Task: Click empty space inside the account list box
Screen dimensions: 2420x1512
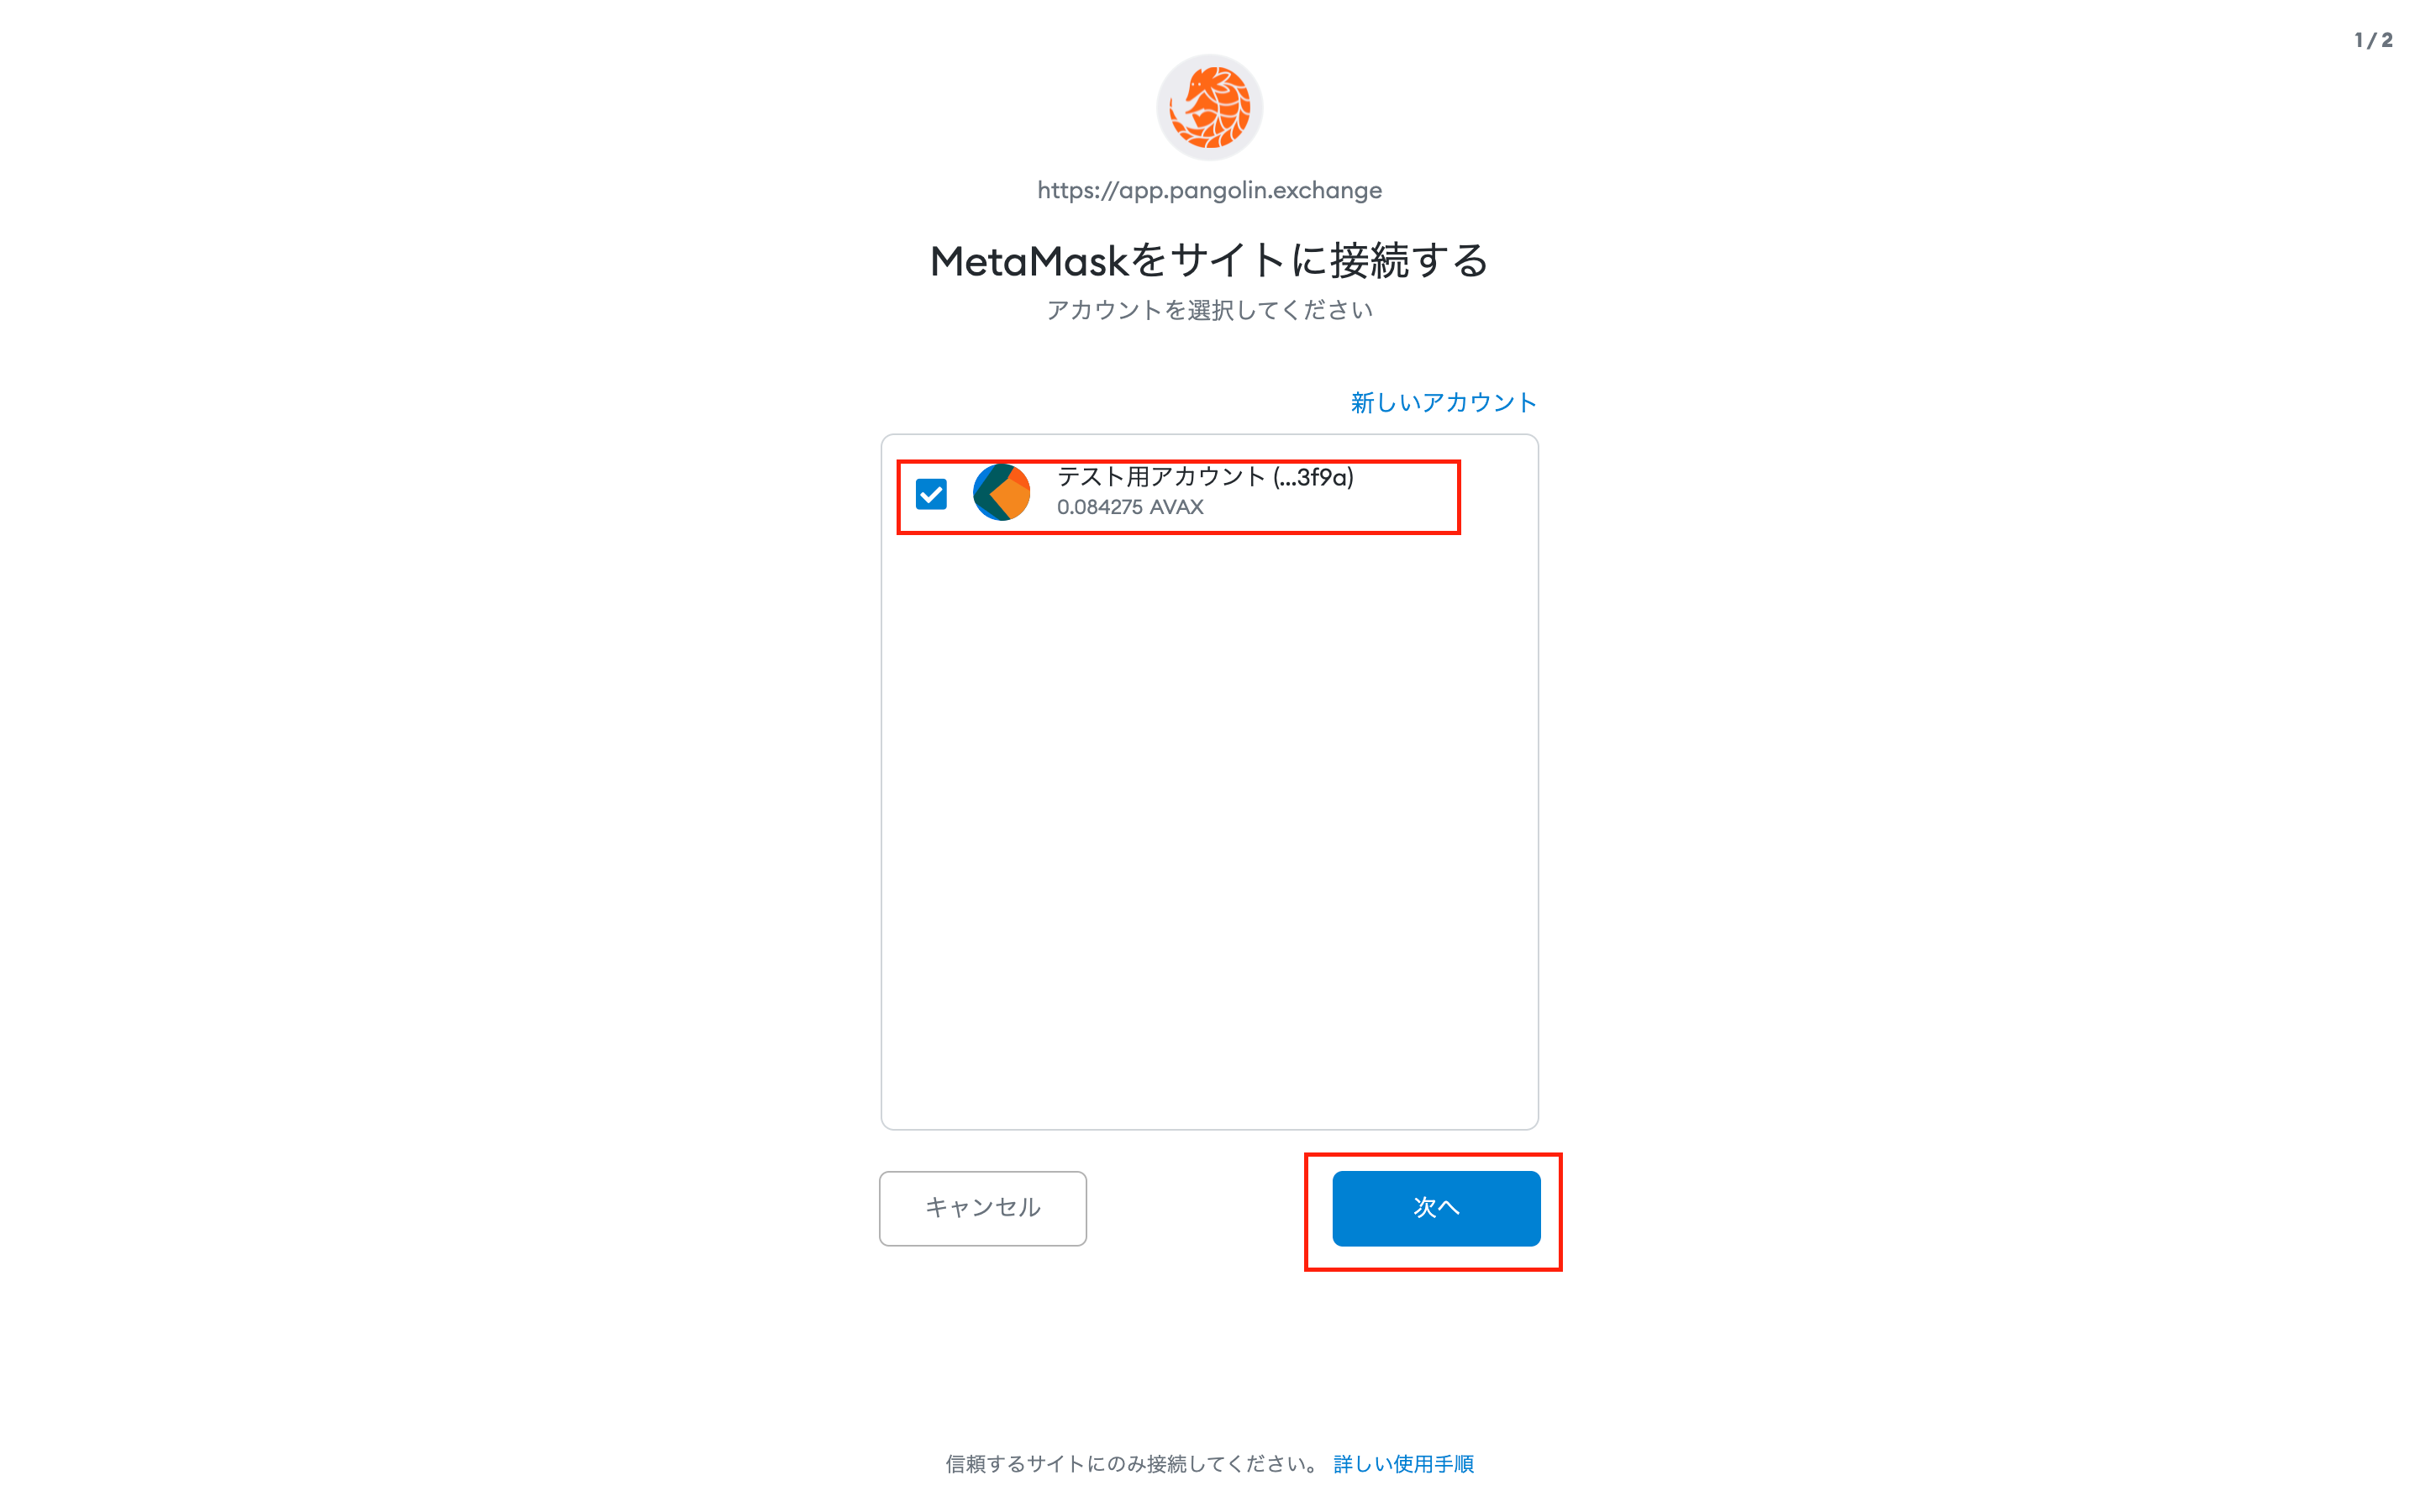Action: click(1209, 830)
